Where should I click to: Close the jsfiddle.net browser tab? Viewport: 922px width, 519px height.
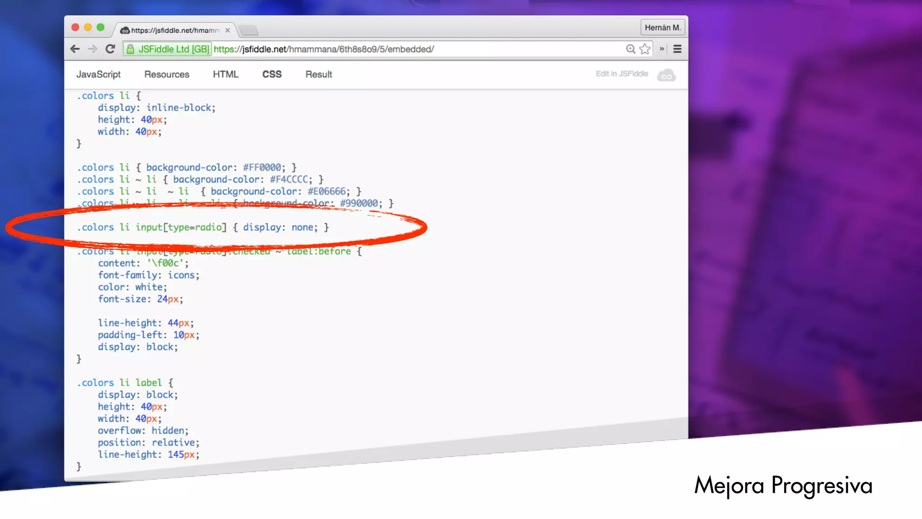point(228,30)
